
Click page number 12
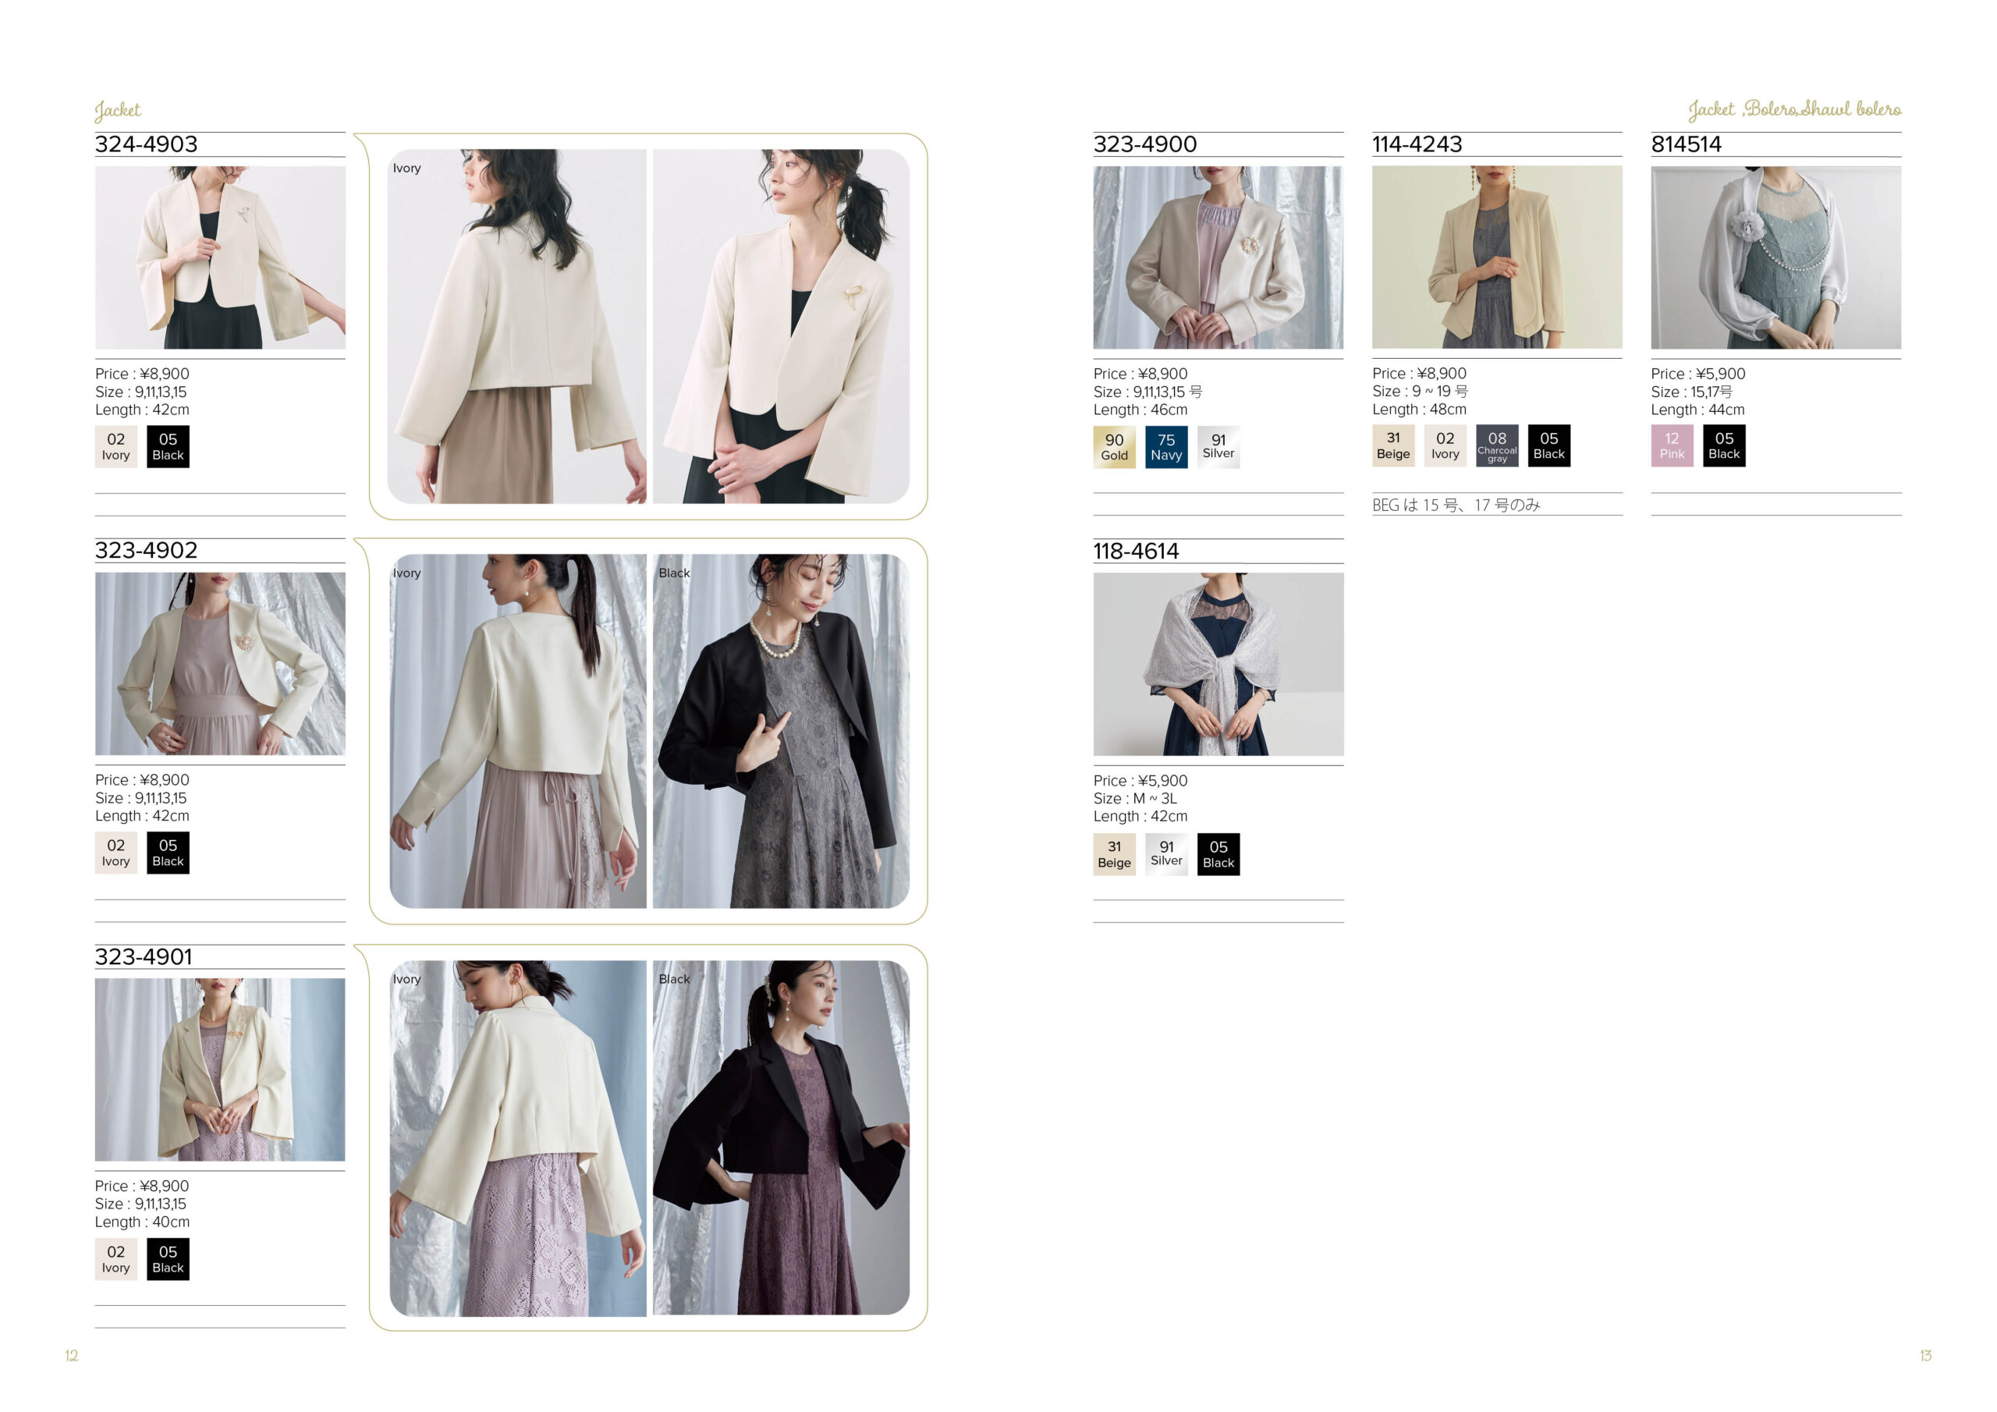point(71,1356)
